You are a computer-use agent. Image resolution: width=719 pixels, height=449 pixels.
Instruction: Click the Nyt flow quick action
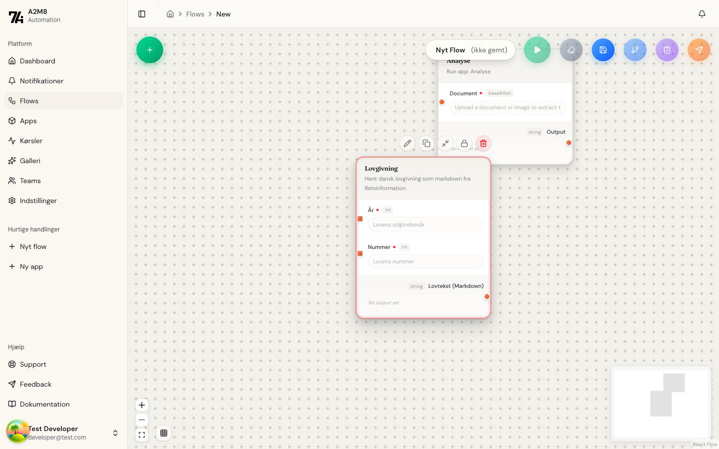click(33, 246)
